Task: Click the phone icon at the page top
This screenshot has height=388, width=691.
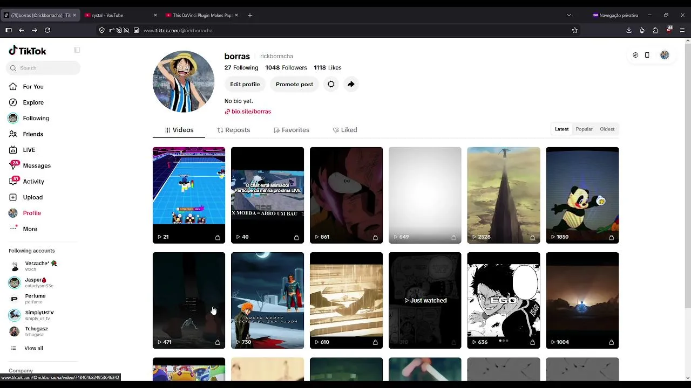Action: click(647, 55)
